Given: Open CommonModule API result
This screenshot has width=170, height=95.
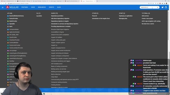Looking at the screenshot, I should 14,43.
